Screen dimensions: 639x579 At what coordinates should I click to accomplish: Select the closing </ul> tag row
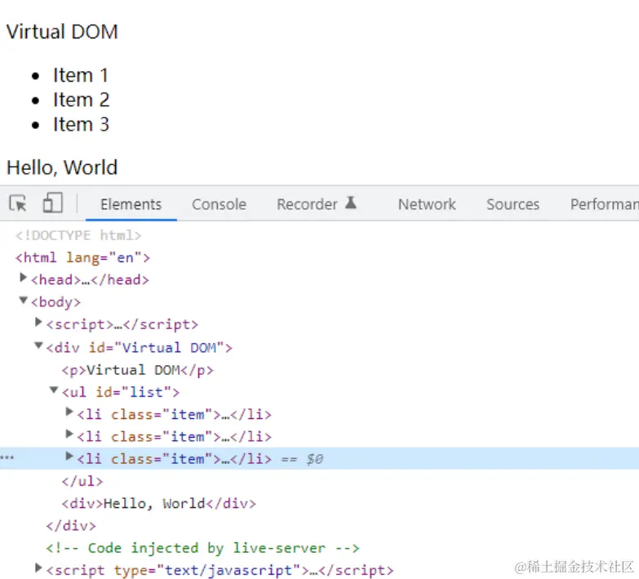(x=82, y=481)
